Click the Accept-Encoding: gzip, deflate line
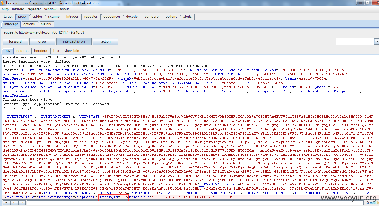Viewport: 379px width, 206px height. [36, 62]
